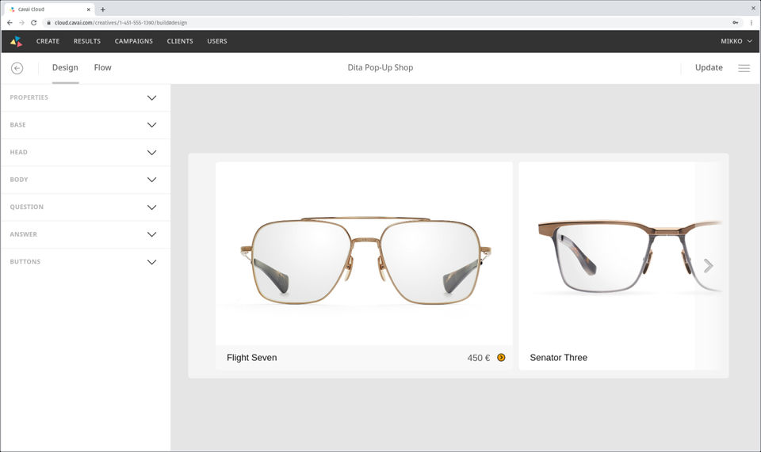Click the Cavai logo icon
Viewport: 761px width, 452px height.
pyautogui.click(x=16, y=41)
